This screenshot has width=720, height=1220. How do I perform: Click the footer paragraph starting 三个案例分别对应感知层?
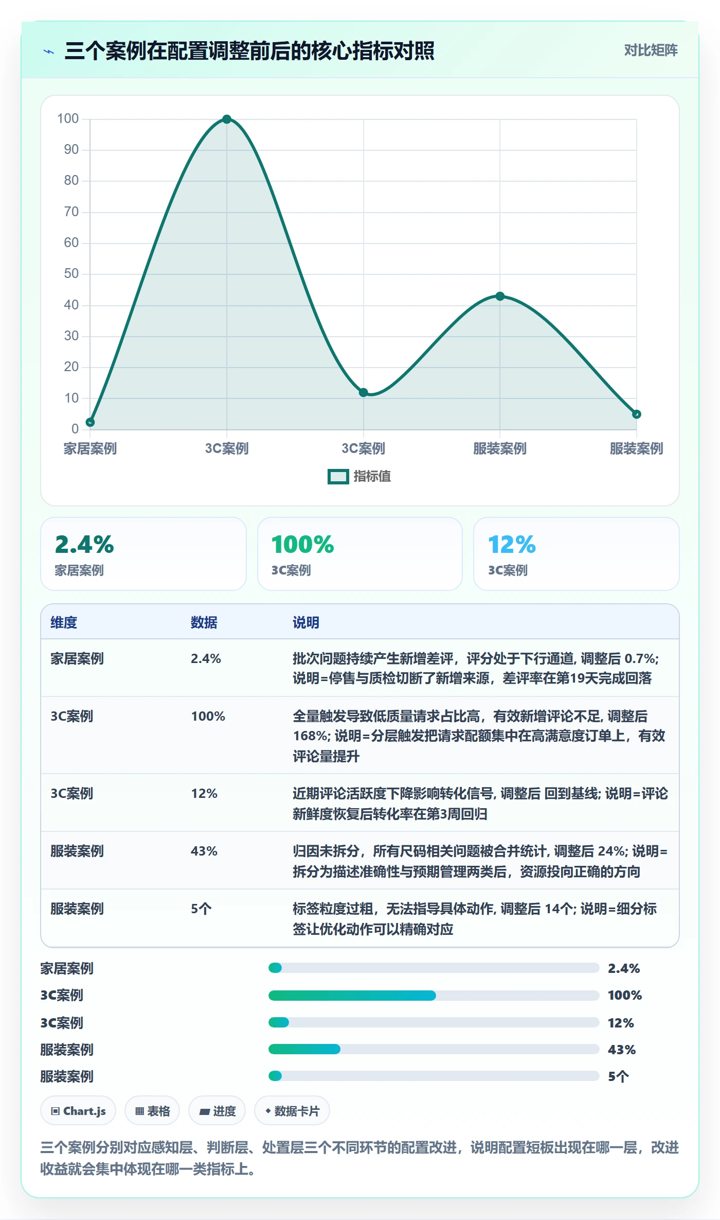(x=360, y=1158)
